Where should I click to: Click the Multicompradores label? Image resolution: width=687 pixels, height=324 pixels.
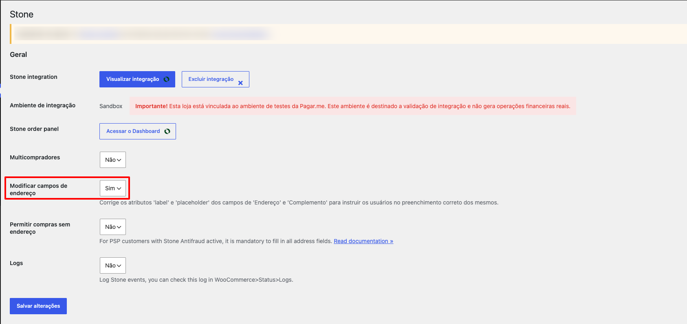coord(35,157)
